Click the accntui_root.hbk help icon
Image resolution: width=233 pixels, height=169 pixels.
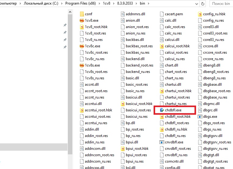coord(82,110)
